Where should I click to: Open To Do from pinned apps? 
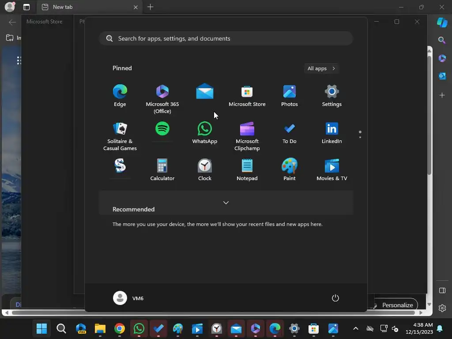pos(290,133)
